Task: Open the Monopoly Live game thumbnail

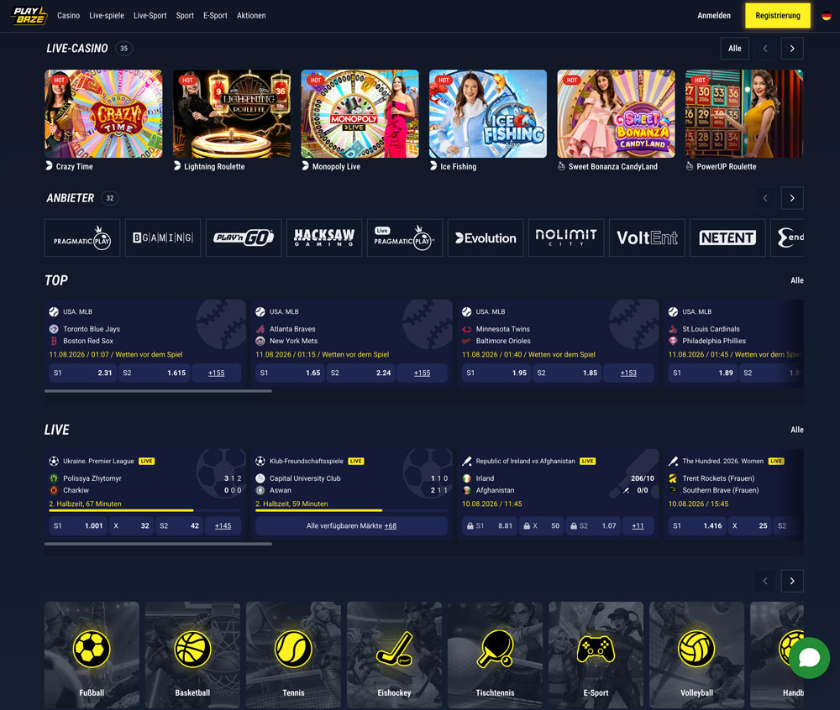Action: click(x=360, y=113)
